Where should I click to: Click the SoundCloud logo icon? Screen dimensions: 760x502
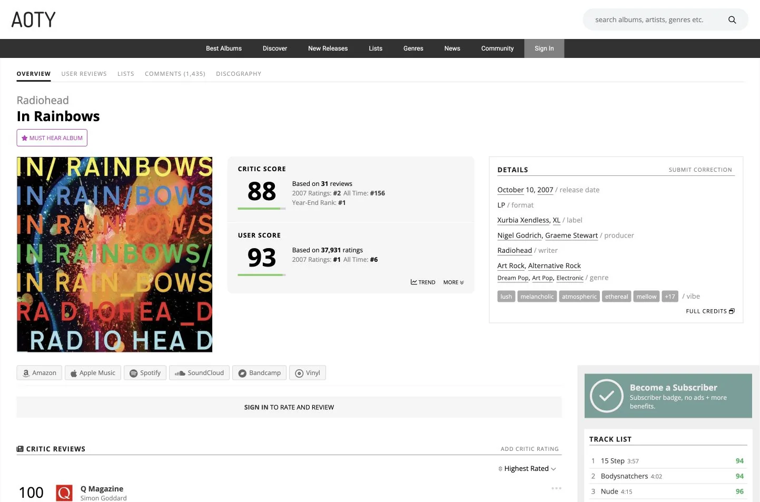point(180,373)
